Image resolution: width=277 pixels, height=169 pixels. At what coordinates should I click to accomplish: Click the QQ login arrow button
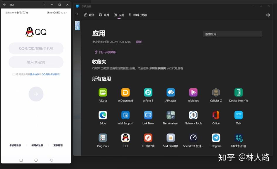click(36, 94)
